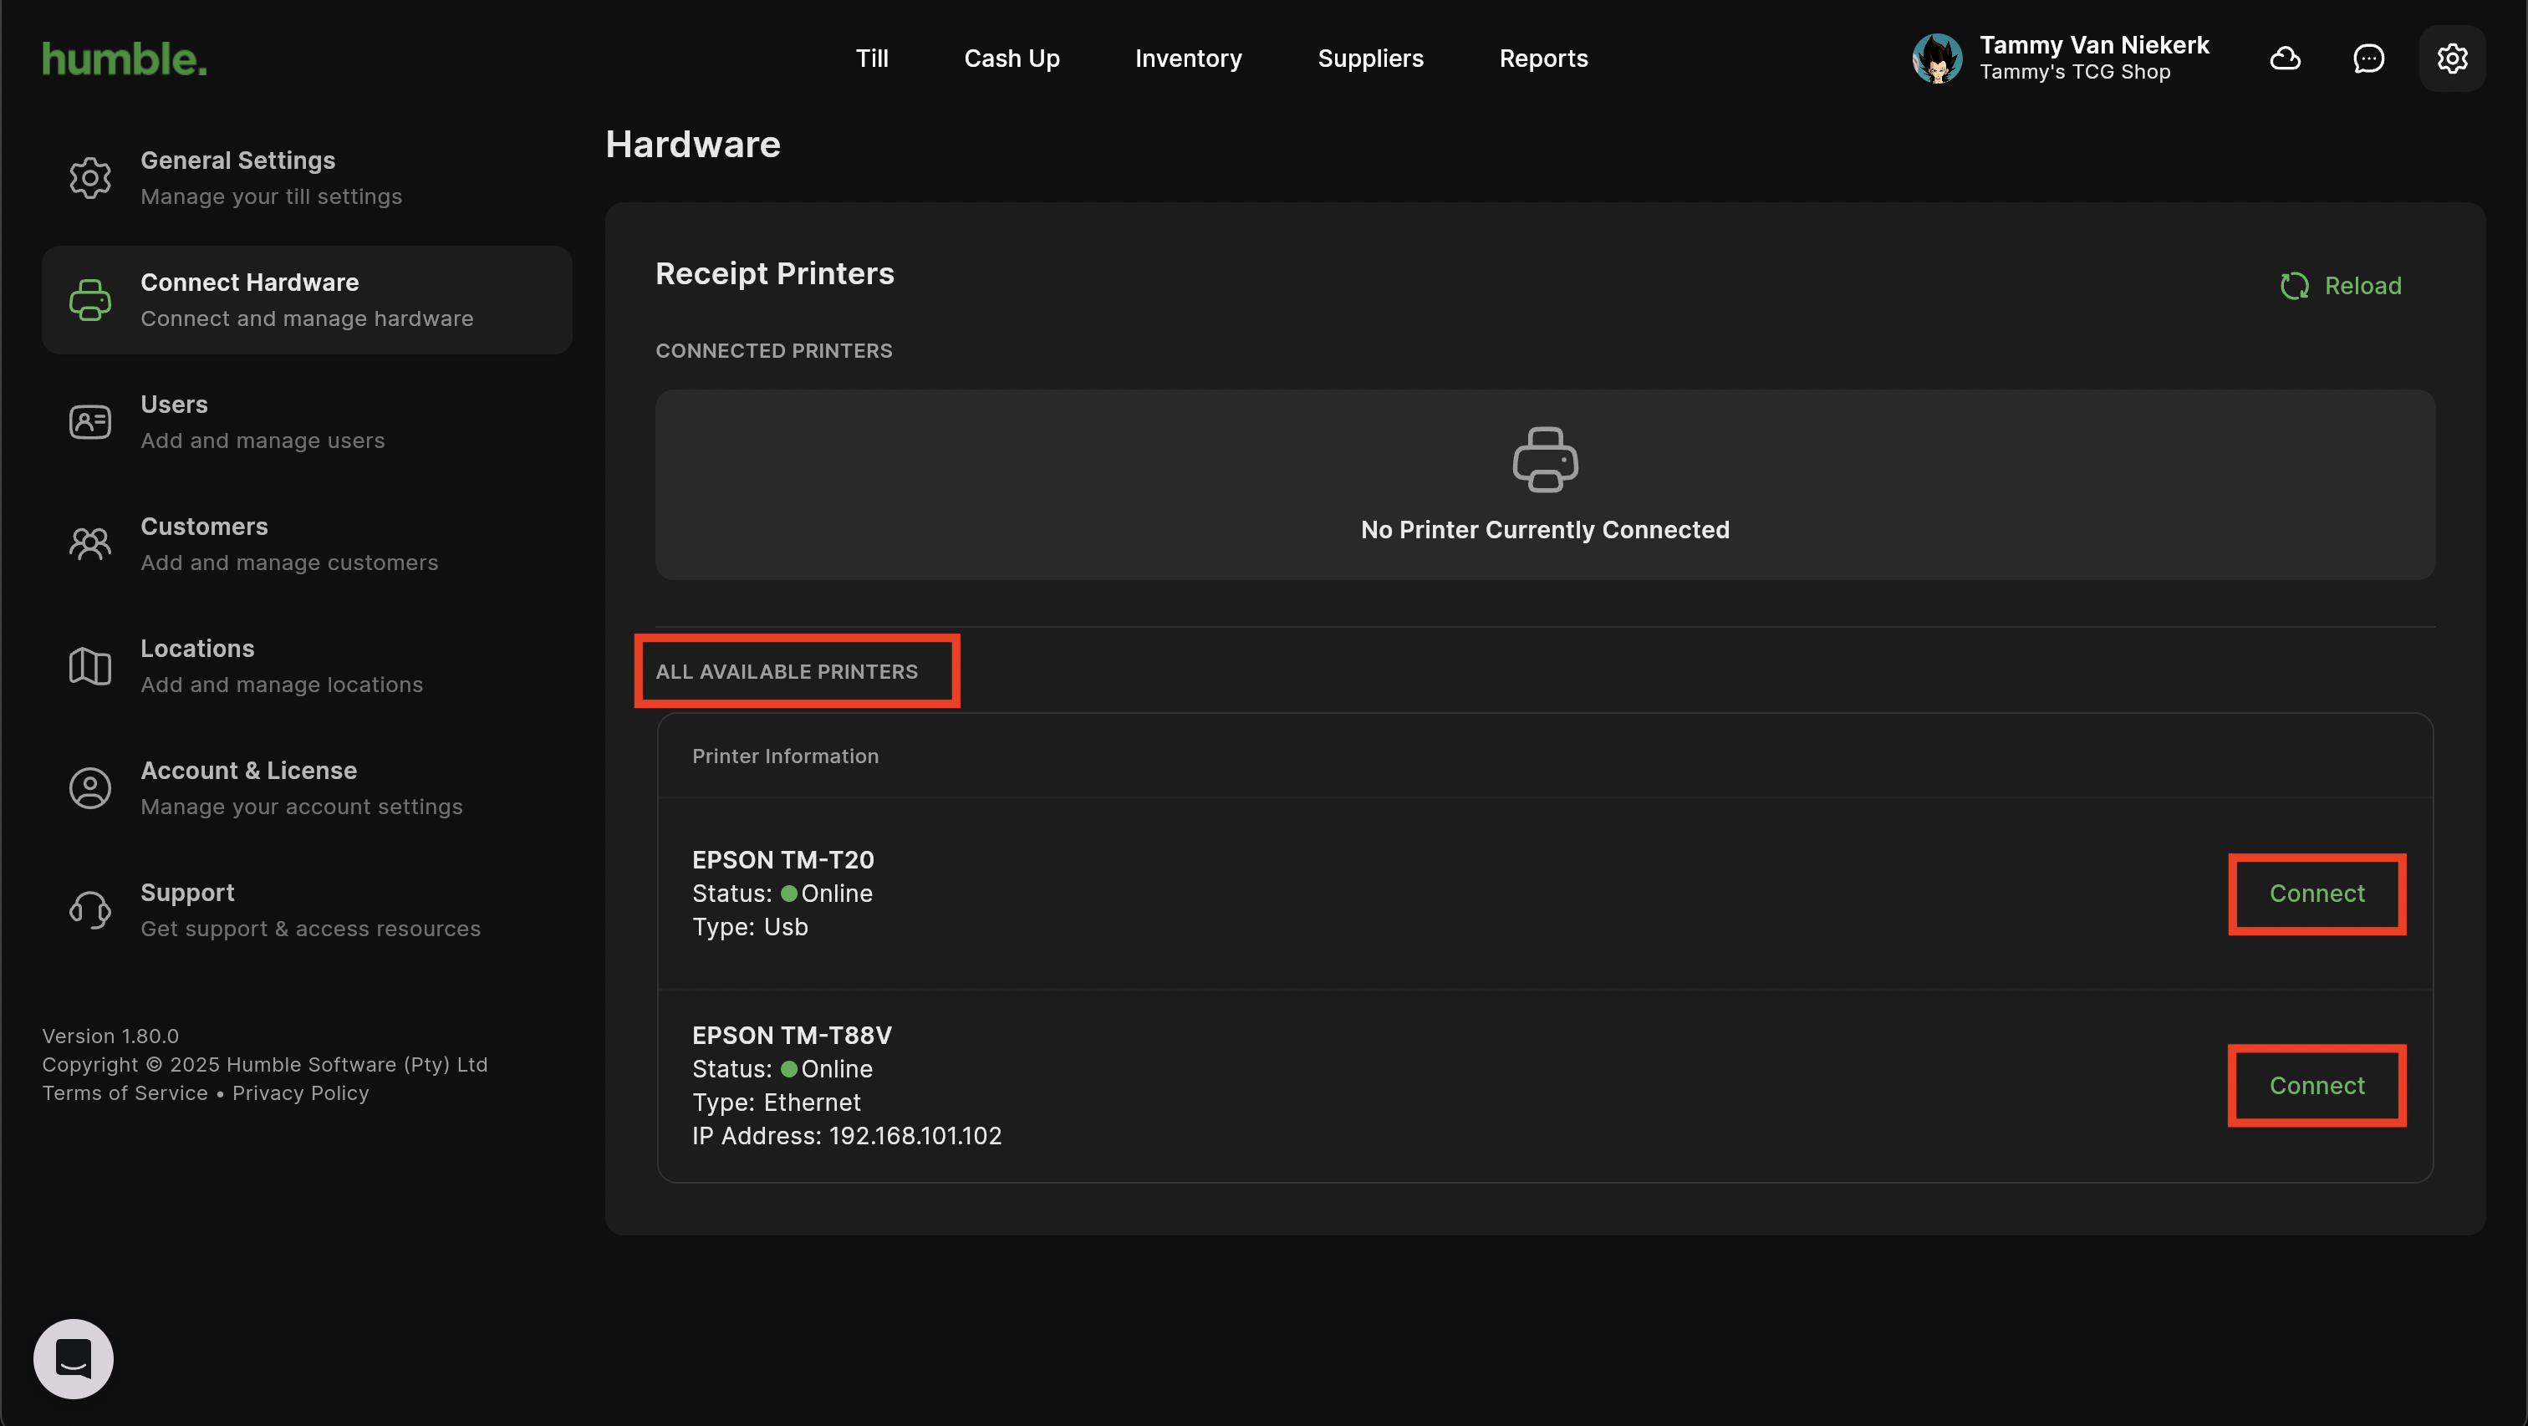The width and height of the screenshot is (2528, 1426).
Task: Open the support chat widget bottom-left
Action: [x=74, y=1358]
